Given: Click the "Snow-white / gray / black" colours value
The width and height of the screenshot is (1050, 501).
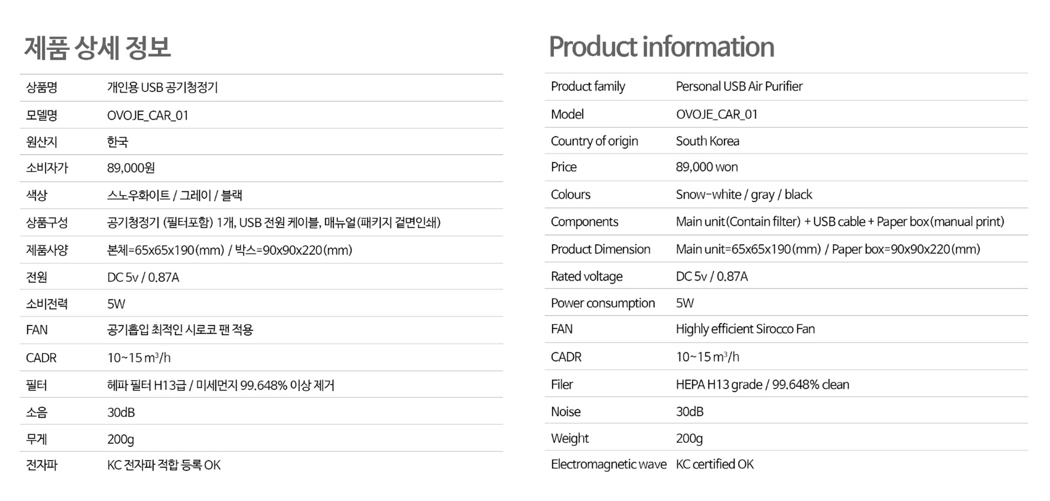Looking at the screenshot, I should (744, 194).
